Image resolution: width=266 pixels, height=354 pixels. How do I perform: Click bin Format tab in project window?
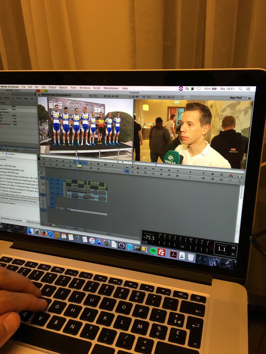click(x=18, y=99)
